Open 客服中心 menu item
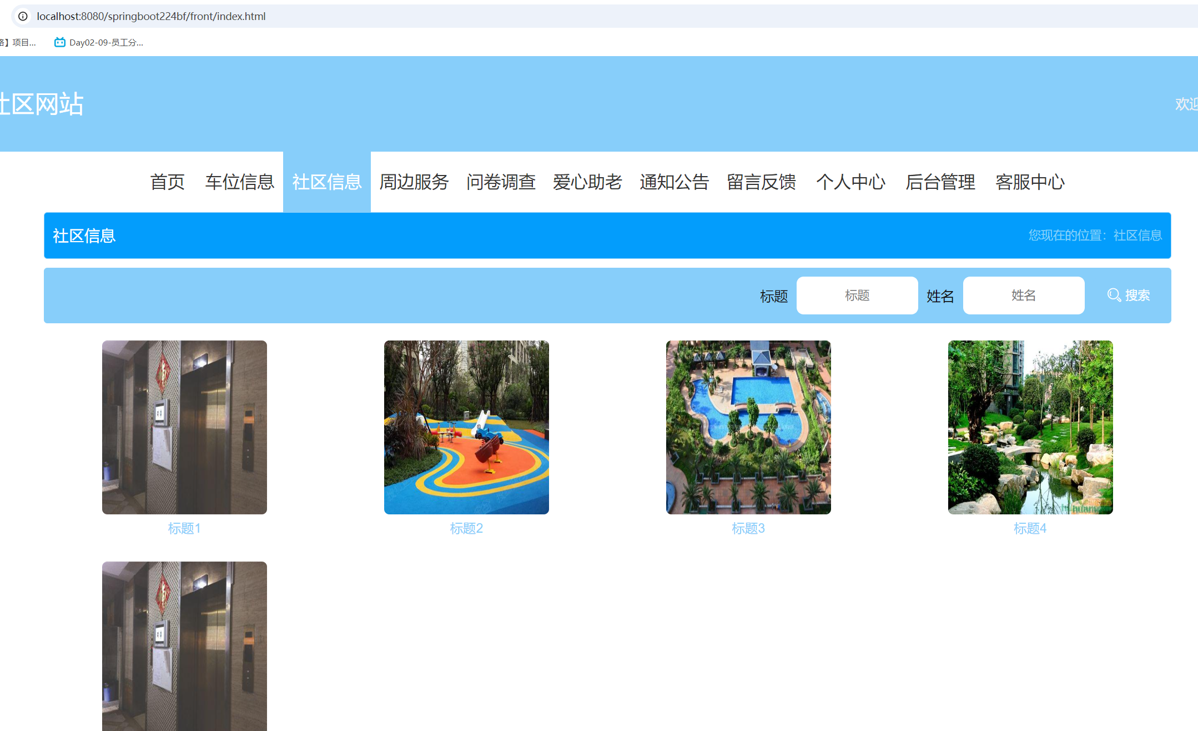Image resolution: width=1198 pixels, height=731 pixels. point(1030,182)
